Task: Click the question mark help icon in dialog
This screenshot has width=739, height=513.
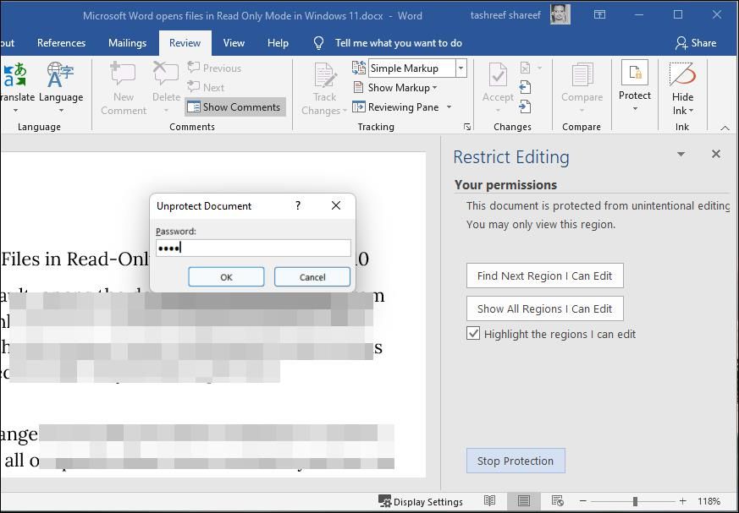Action: tap(297, 205)
